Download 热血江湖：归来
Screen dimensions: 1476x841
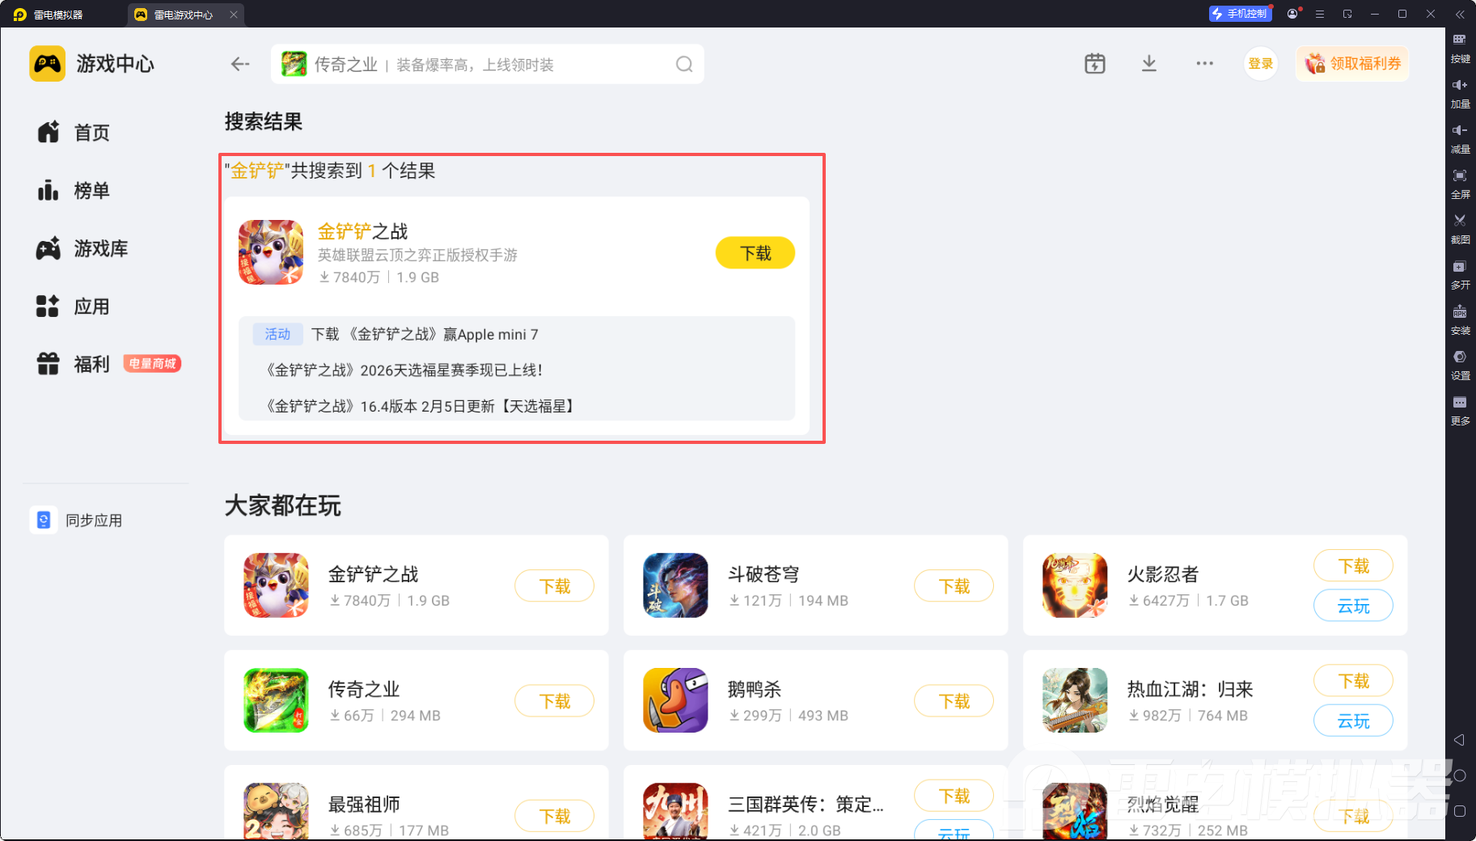(x=1353, y=681)
